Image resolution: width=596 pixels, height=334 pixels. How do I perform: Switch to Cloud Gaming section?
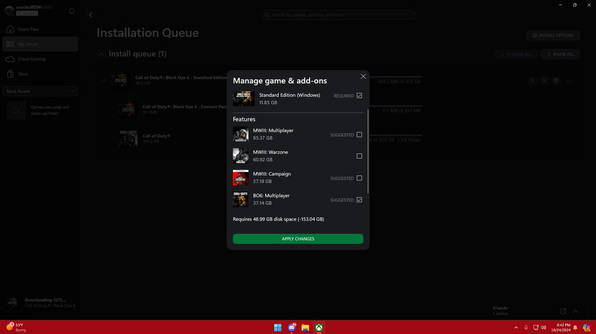coord(10,59)
